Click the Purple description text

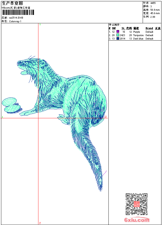(137, 32)
